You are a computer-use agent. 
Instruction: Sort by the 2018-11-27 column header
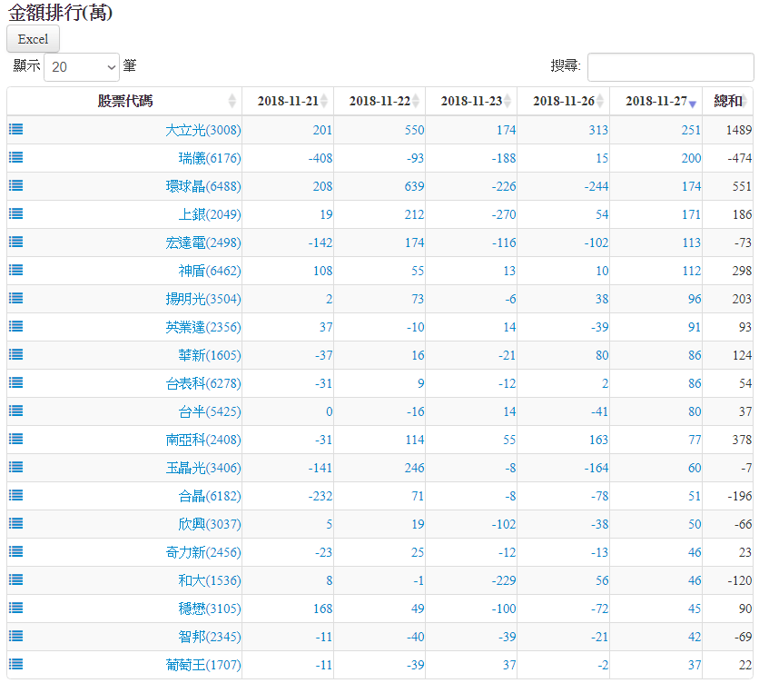click(x=655, y=101)
